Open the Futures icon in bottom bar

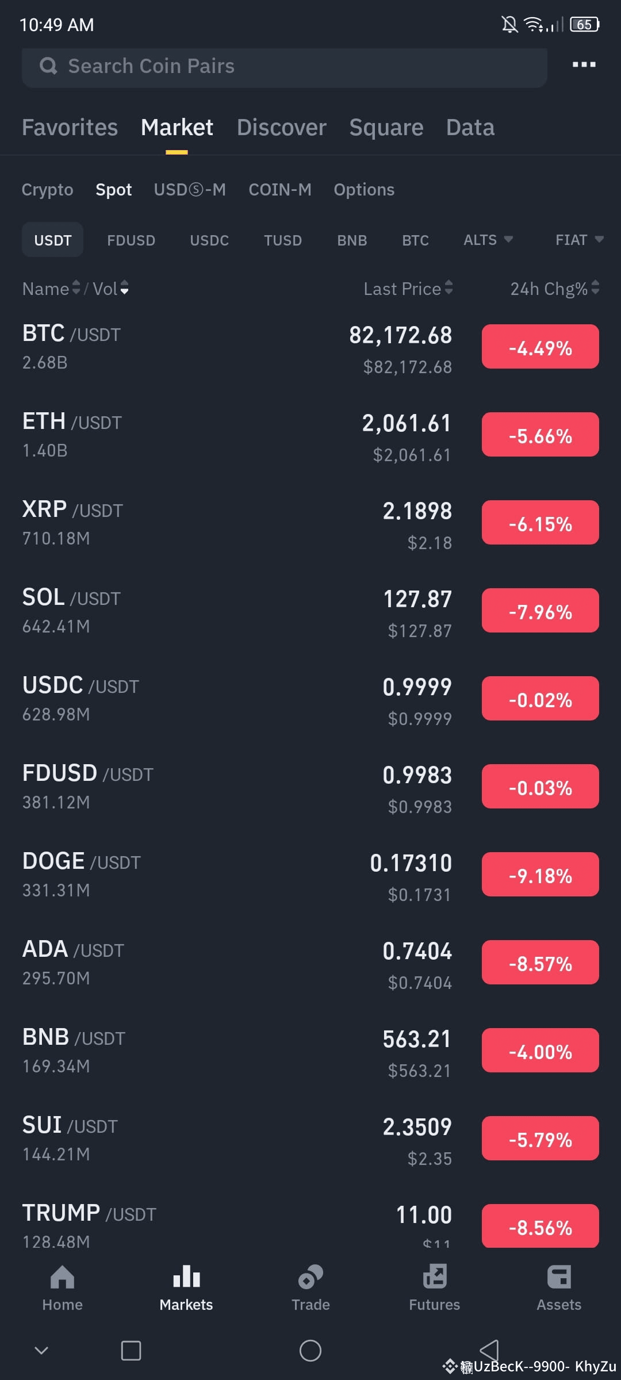(x=435, y=1277)
